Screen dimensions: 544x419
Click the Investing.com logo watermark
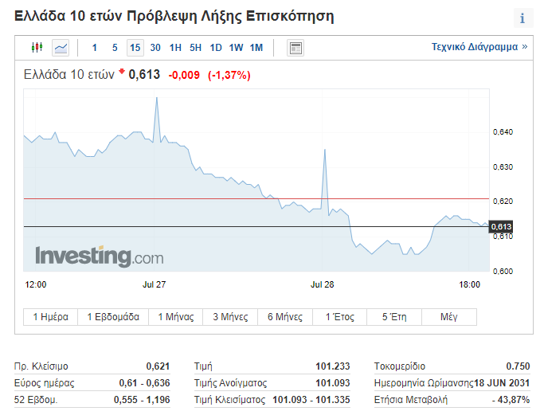pos(99,256)
